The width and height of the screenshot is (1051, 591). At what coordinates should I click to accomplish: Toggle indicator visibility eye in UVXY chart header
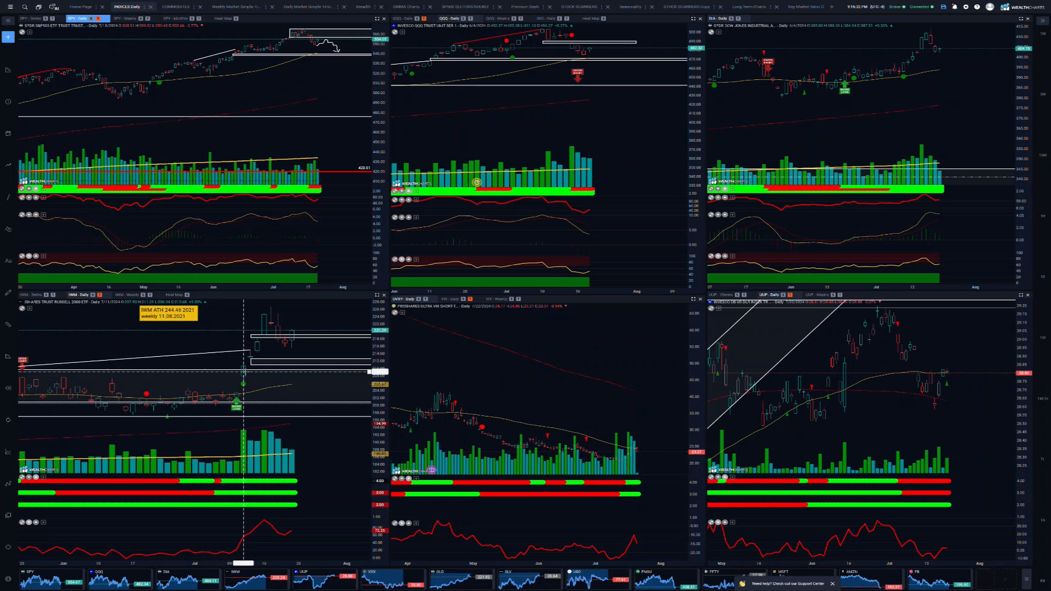(x=394, y=312)
